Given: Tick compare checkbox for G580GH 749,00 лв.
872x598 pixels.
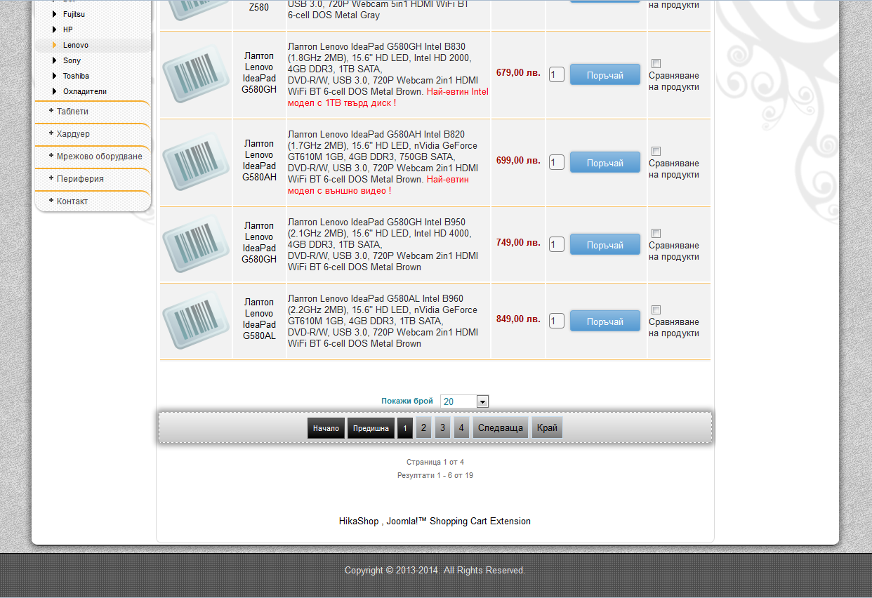Looking at the screenshot, I should 656,233.
